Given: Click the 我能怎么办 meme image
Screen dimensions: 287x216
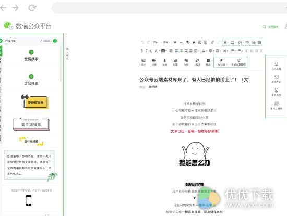Looking at the screenshot, I should pos(195,154).
